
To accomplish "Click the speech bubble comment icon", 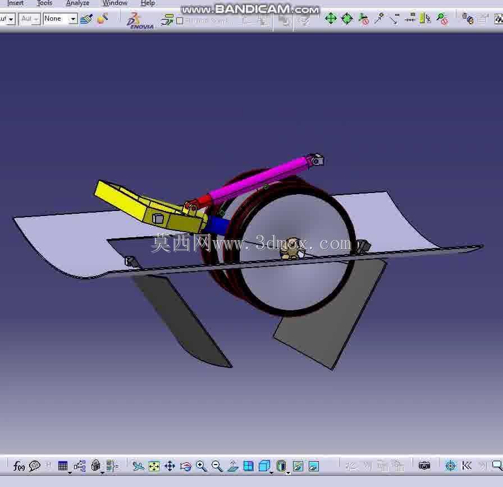I will (35, 466).
